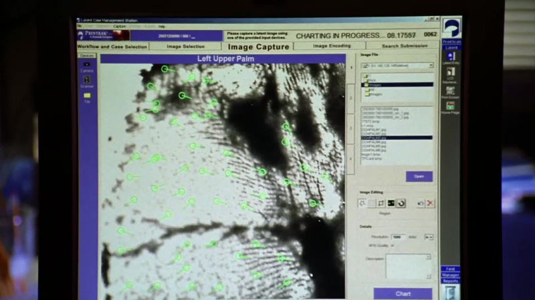Open the Help menu
Viewport: 535px width, 300px height.
(x=162, y=26)
